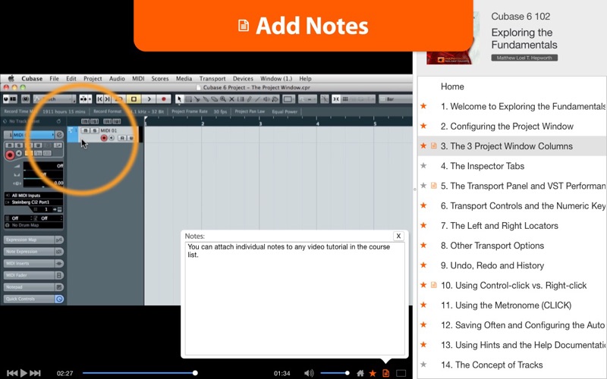Screen dimensions: 607x379
Task: Select the Draw pencil tool
Action: (249, 99)
